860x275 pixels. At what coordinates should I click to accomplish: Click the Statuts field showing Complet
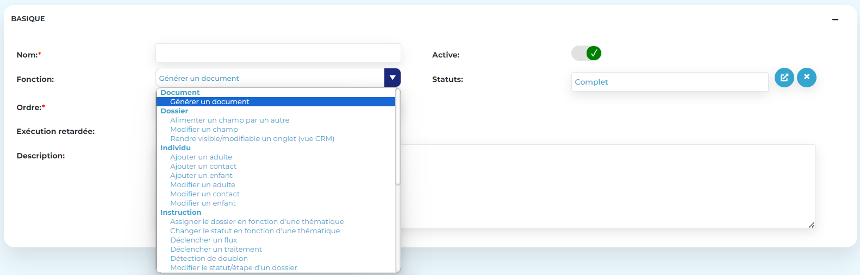click(669, 82)
